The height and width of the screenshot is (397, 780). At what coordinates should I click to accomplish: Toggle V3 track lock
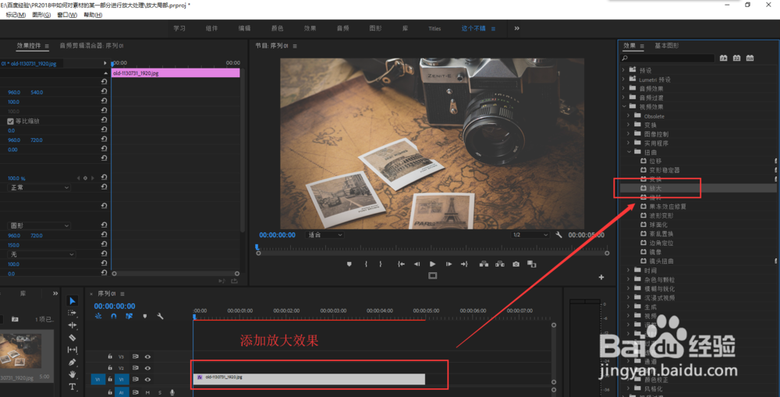110,356
